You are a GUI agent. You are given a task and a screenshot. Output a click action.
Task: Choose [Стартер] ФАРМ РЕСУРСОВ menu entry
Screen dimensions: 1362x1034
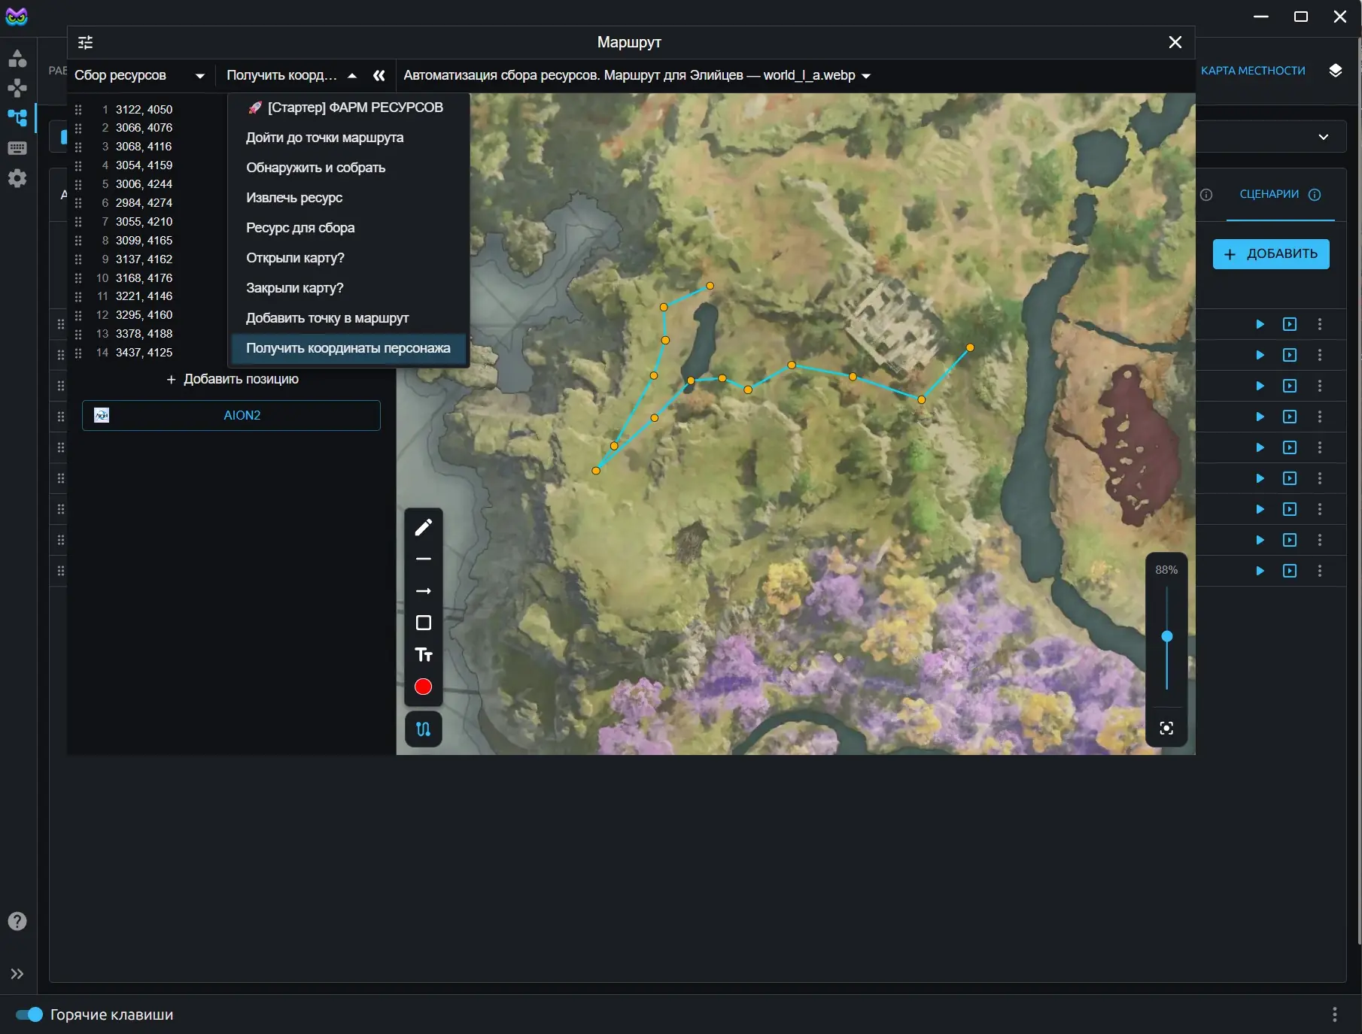point(348,108)
